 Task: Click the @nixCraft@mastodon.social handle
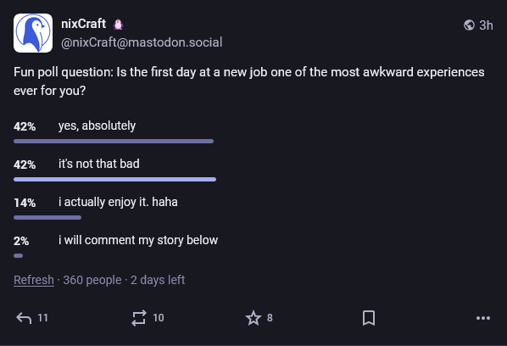point(142,42)
